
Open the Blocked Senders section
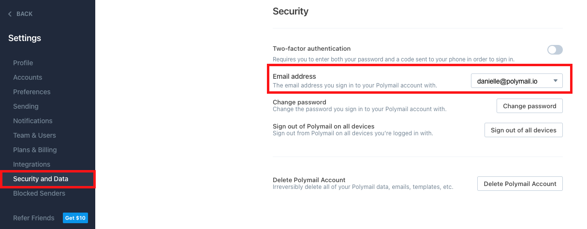click(x=39, y=193)
